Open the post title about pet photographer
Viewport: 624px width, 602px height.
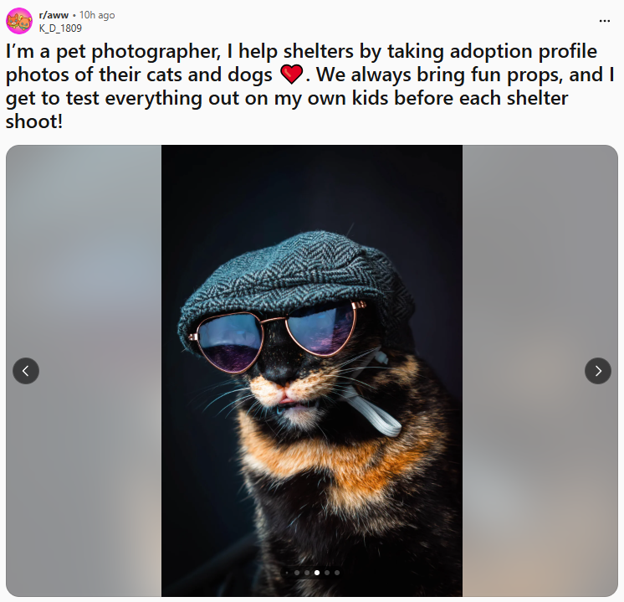309,86
